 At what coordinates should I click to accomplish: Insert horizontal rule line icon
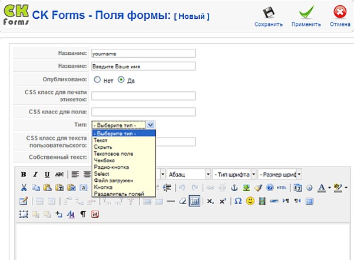pos(171,201)
